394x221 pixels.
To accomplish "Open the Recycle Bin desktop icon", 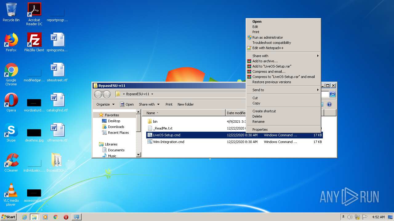I will pos(11,12).
